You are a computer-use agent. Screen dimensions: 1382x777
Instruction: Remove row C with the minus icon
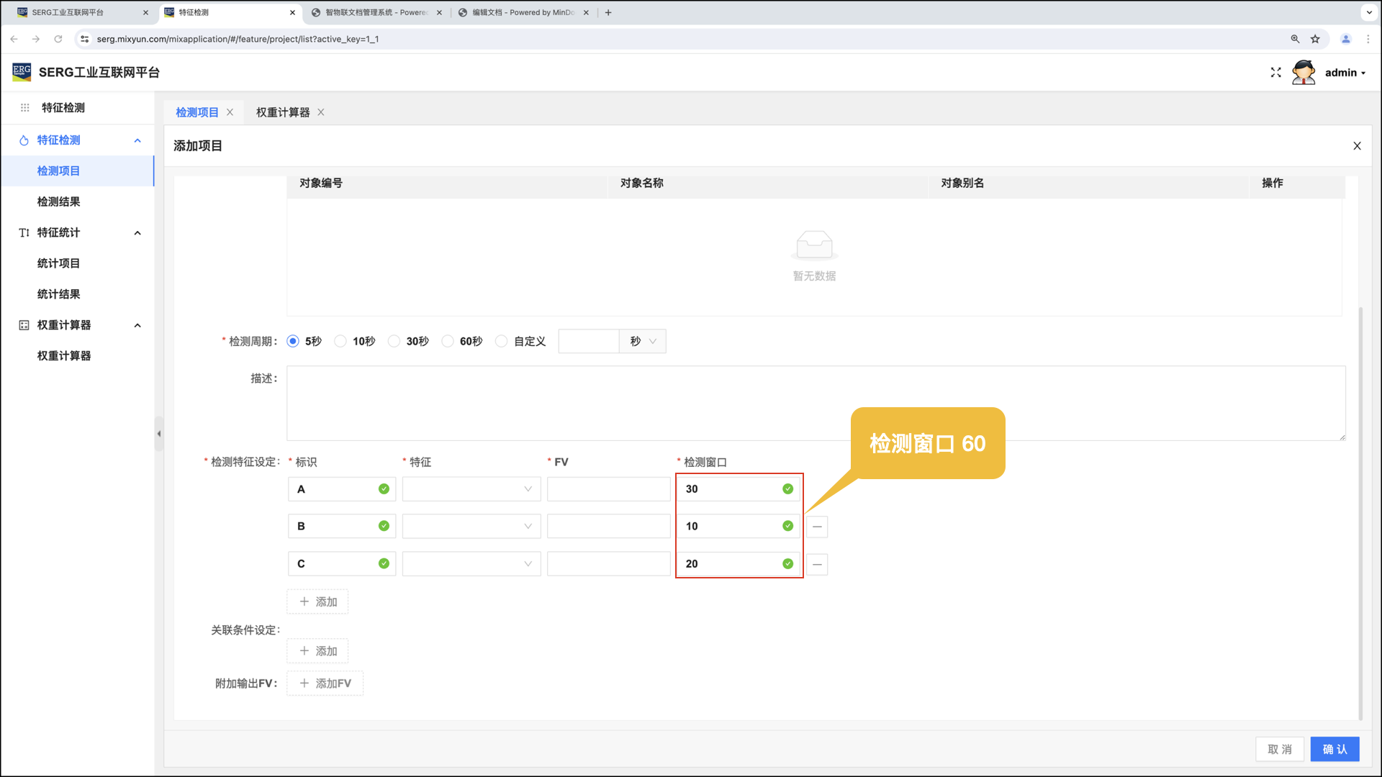click(816, 564)
